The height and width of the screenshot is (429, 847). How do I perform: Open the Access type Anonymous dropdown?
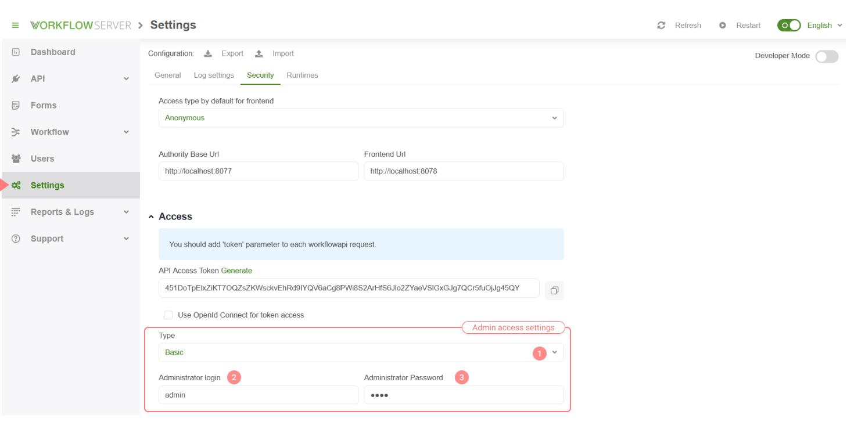point(361,118)
